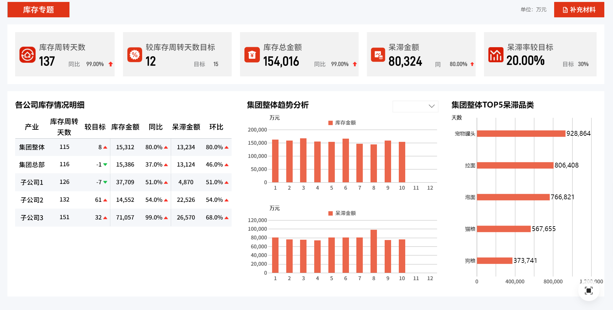
Task: Click the 库存周转天数 column header
Action: [64, 127]
